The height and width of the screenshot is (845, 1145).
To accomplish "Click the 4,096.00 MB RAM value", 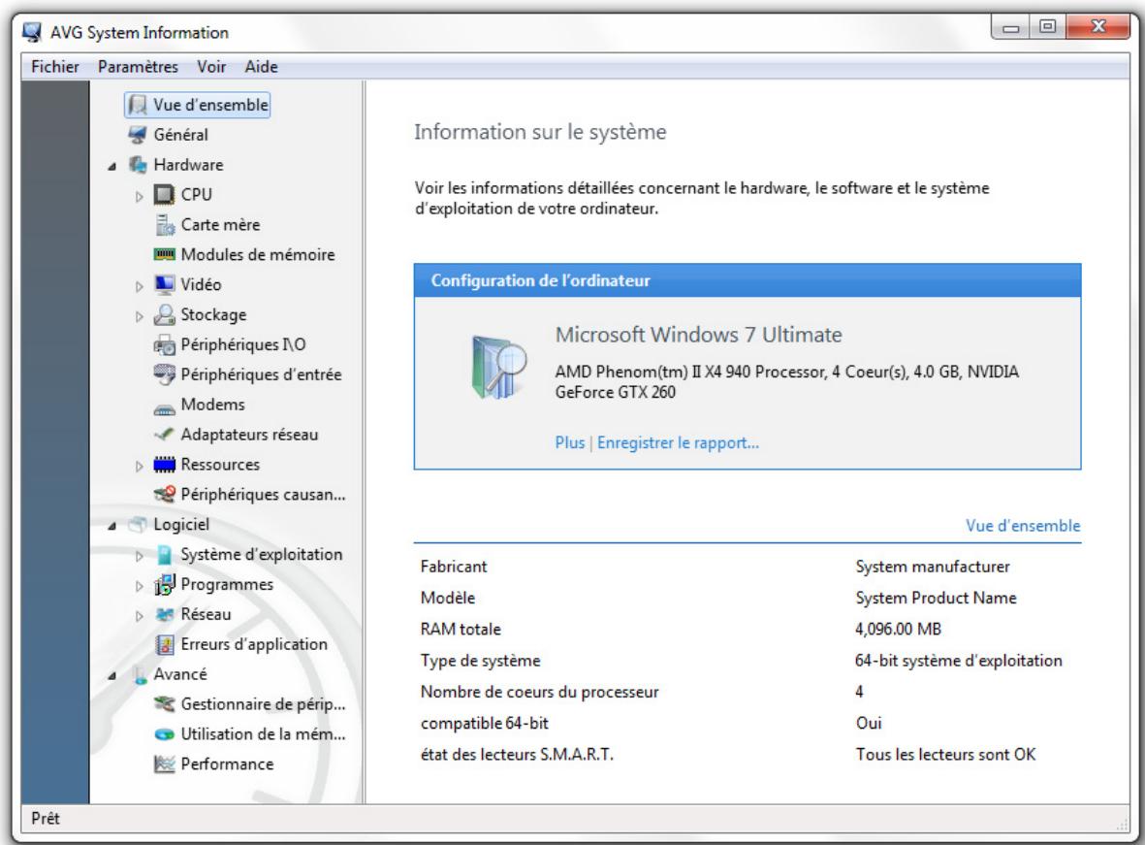I will [x=898, y=629].
